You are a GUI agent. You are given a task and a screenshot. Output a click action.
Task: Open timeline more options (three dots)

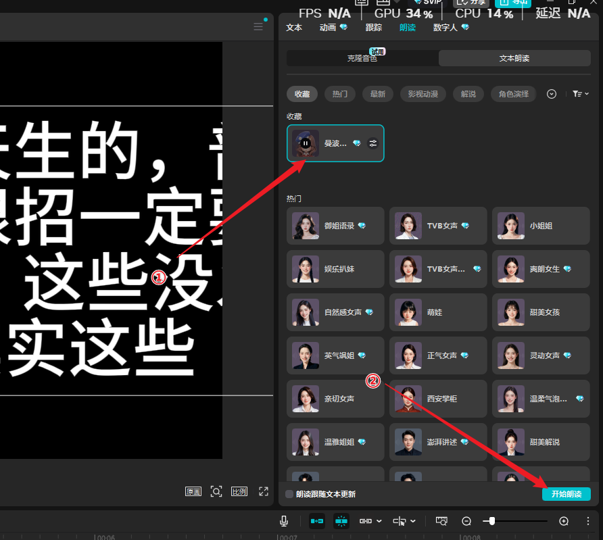tap(588, 521)
